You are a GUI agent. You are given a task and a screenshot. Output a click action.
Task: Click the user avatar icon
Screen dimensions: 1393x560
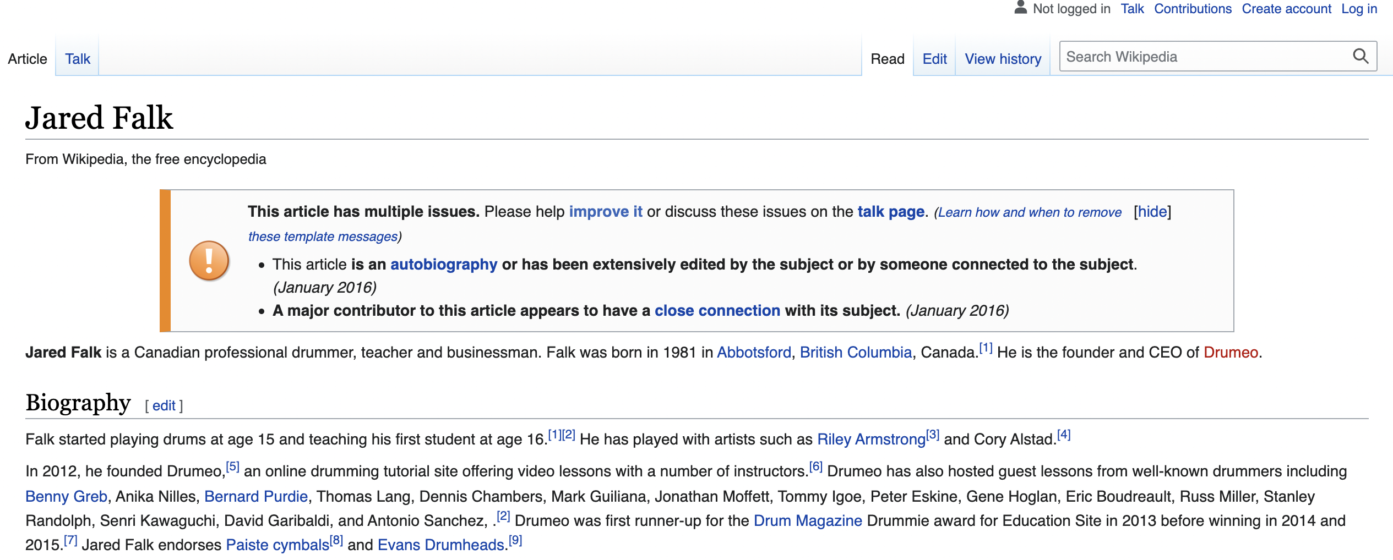point(1020,8)
